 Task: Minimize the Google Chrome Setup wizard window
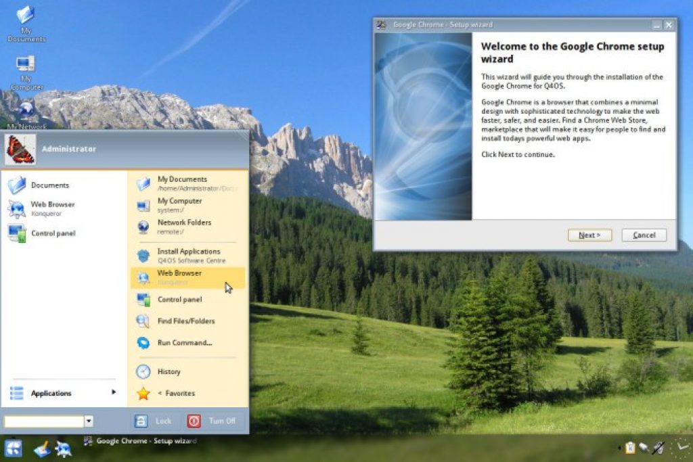point(656,25)
